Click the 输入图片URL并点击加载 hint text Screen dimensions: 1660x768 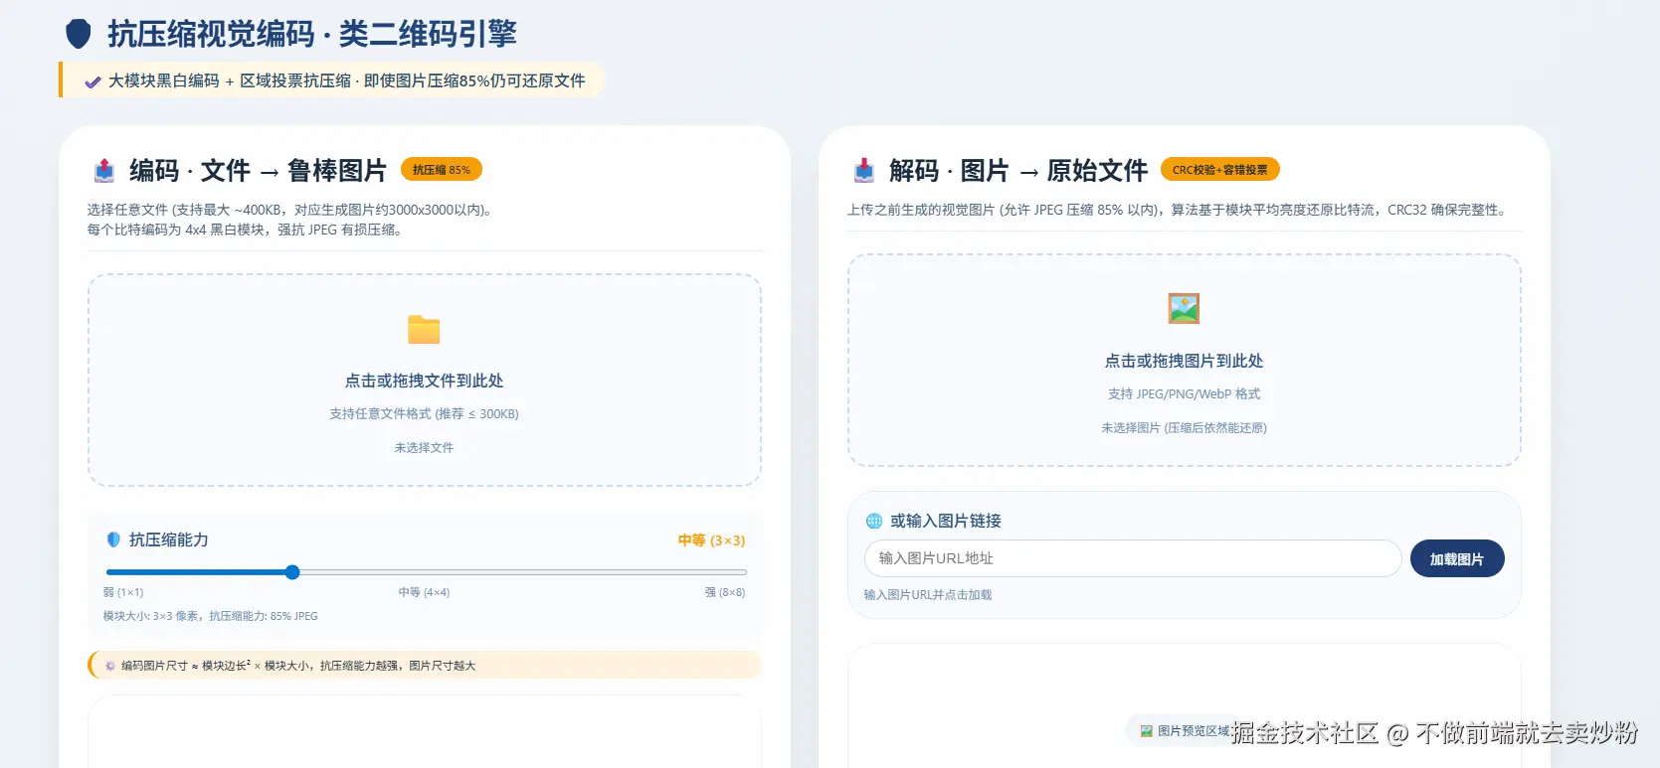click(927, 595)
